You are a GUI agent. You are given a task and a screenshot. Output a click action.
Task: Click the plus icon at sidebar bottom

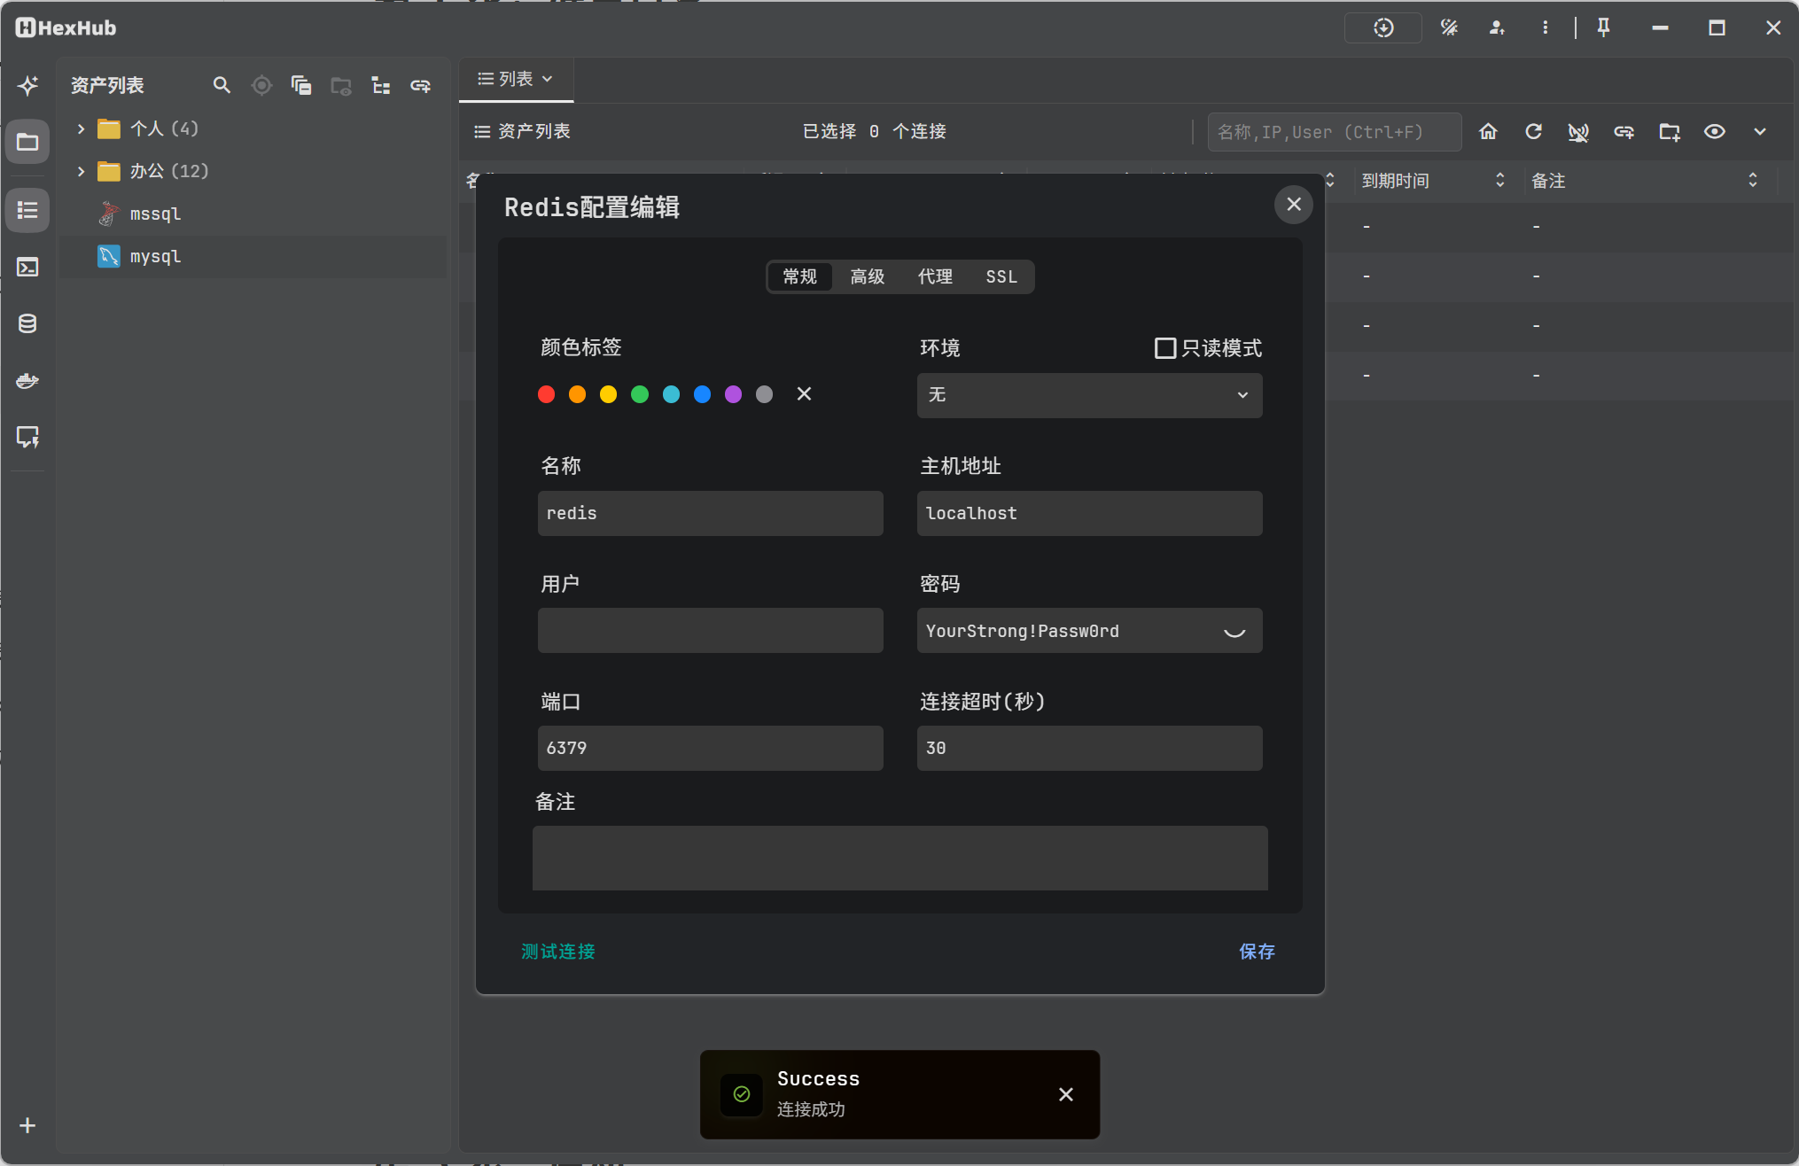click(27, 1125)
